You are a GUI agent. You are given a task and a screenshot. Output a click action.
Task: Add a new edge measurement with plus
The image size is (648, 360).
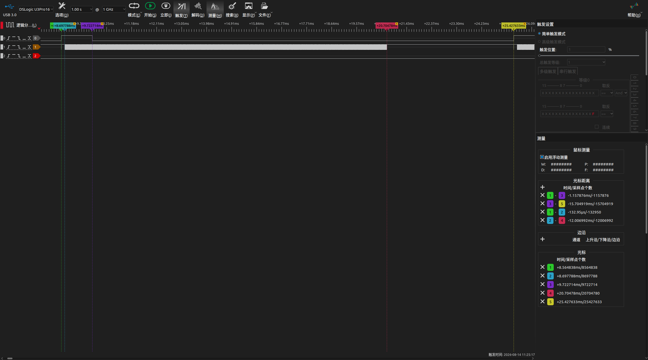pos(543,239)
